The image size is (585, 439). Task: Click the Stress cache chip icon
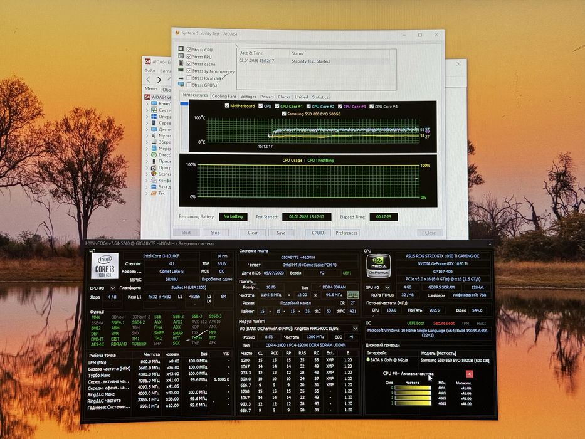click(x=181, y=63)
